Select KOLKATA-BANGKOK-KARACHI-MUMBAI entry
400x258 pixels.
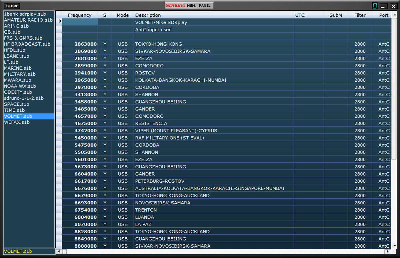214,80
